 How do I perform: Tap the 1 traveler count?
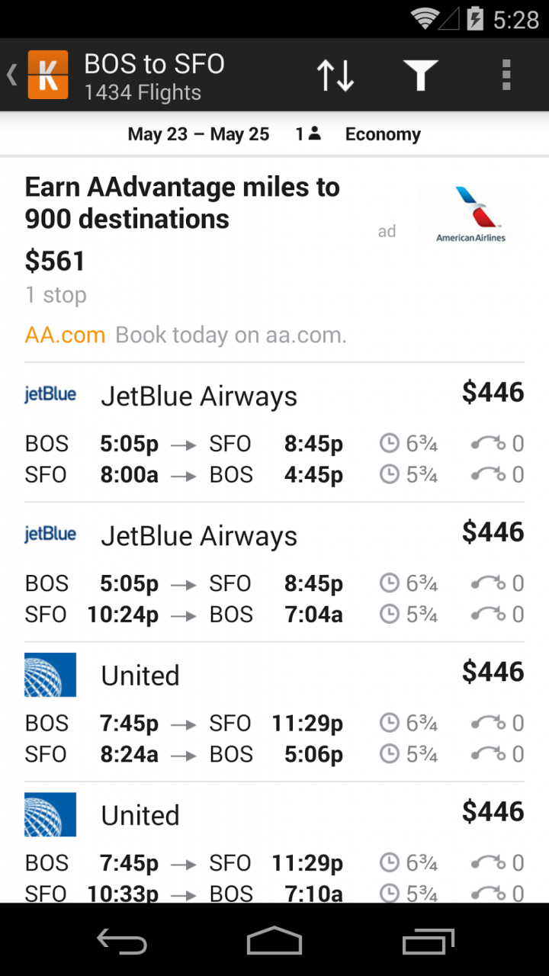[308, 134]
